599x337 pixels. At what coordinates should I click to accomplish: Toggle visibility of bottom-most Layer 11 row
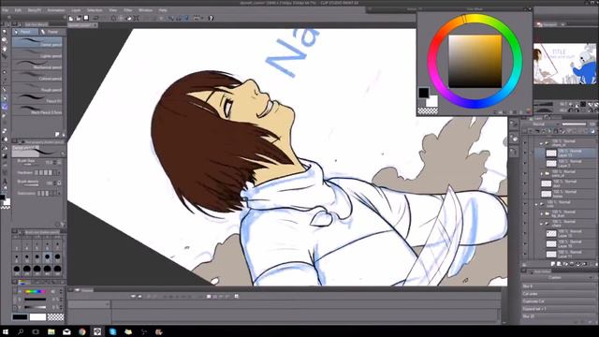pos(525,254)
